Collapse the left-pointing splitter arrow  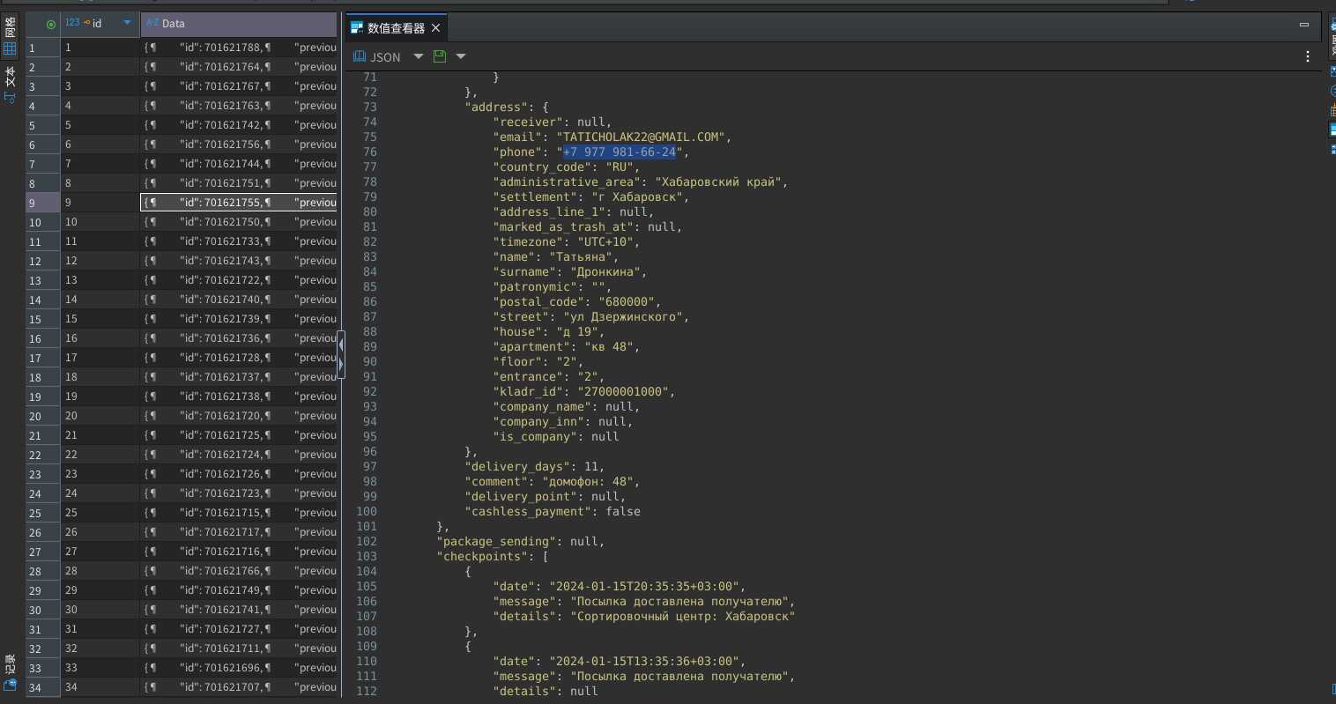pos(341,344)
